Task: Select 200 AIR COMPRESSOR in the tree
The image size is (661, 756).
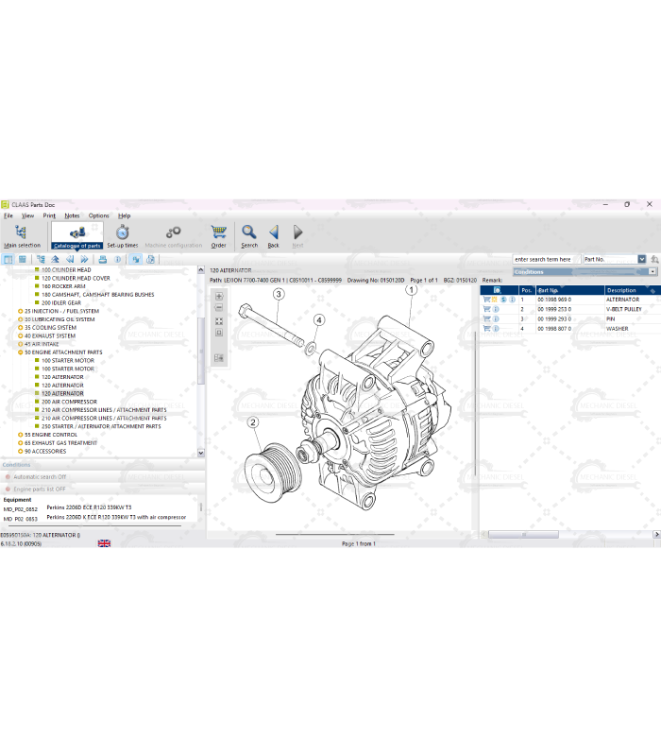Action: 69,402
